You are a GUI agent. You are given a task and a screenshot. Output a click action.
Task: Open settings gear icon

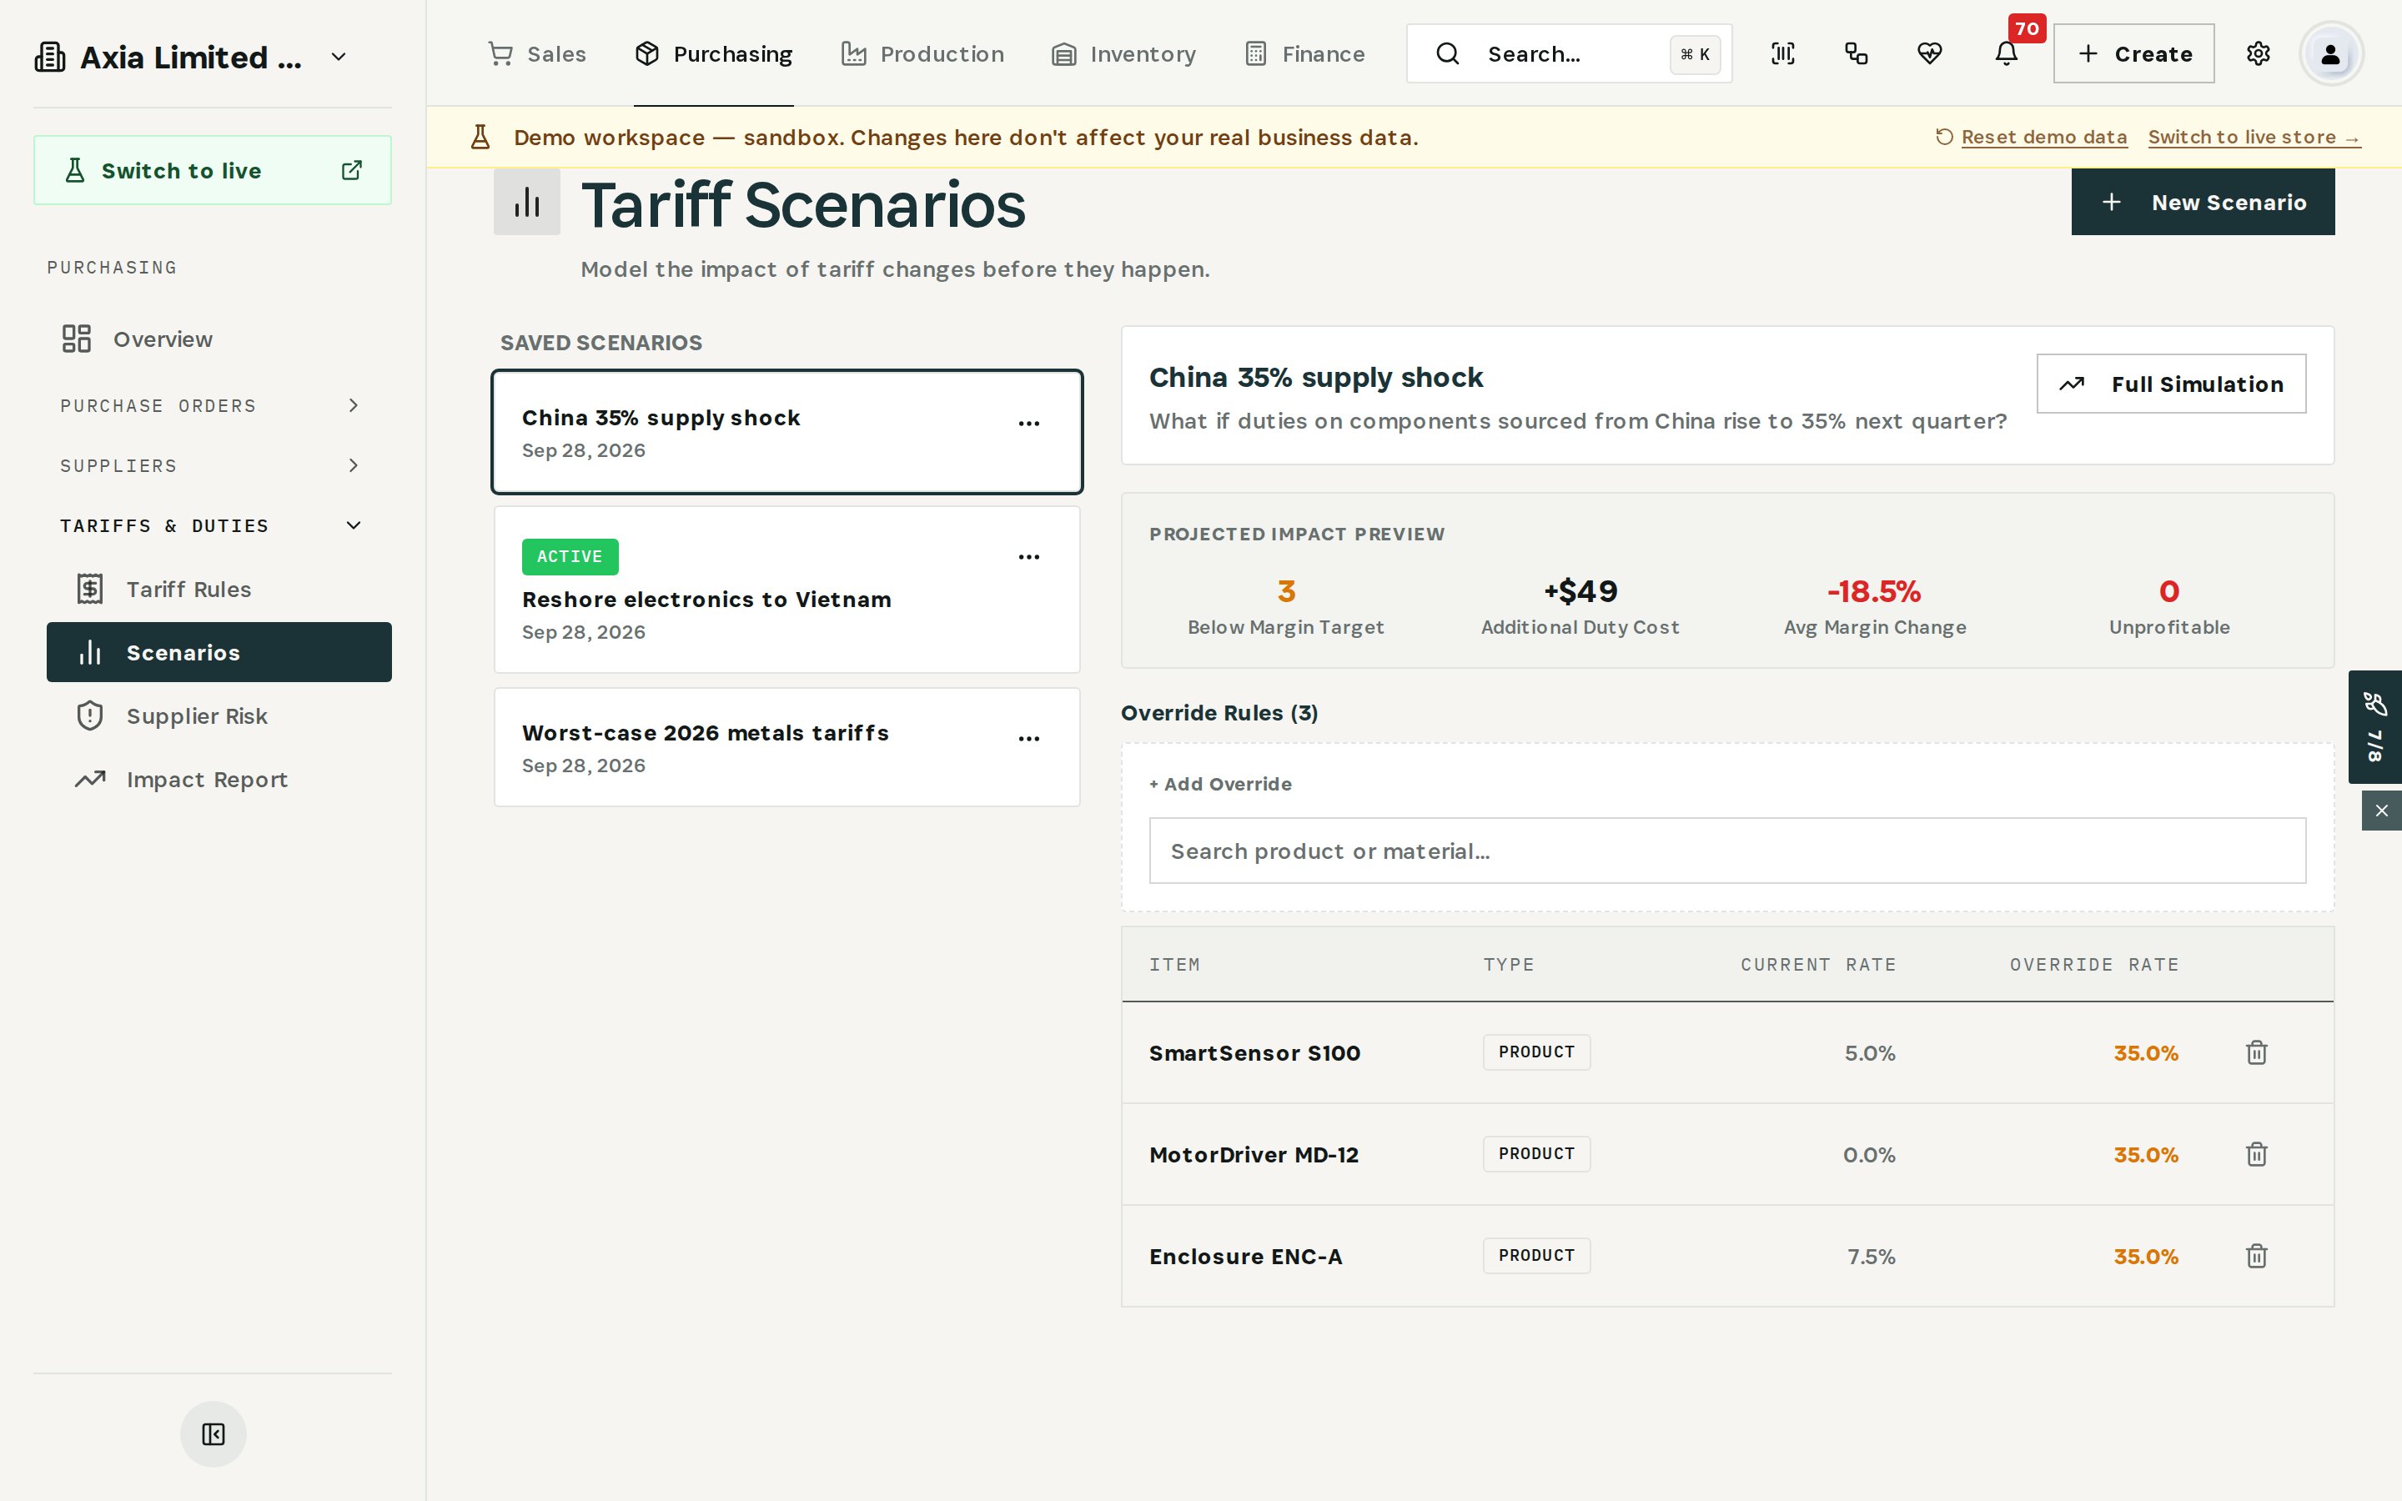2258,53
